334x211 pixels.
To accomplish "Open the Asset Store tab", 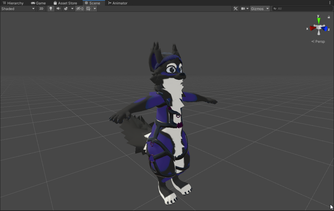I will 65,3.
